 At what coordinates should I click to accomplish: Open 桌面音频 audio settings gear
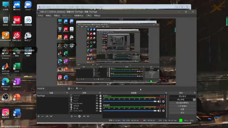click(163, 111)
